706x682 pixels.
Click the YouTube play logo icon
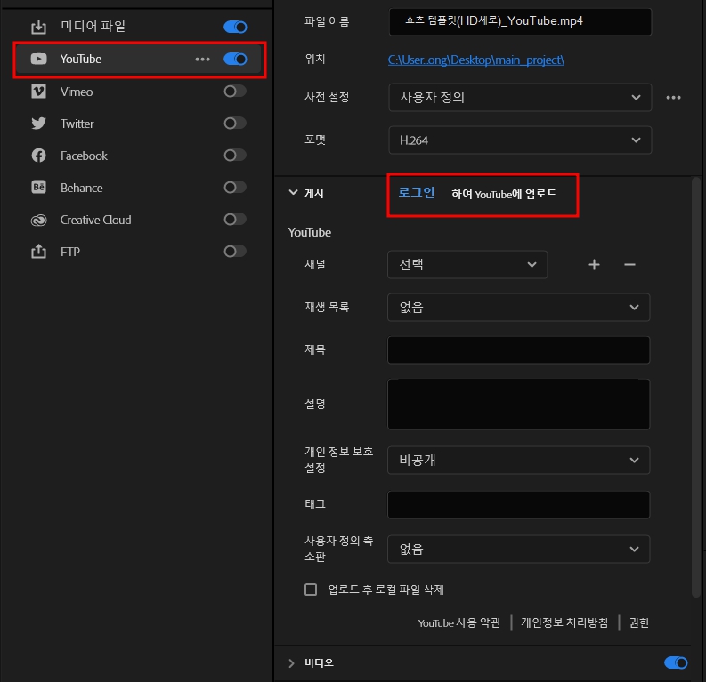[38, 59]
